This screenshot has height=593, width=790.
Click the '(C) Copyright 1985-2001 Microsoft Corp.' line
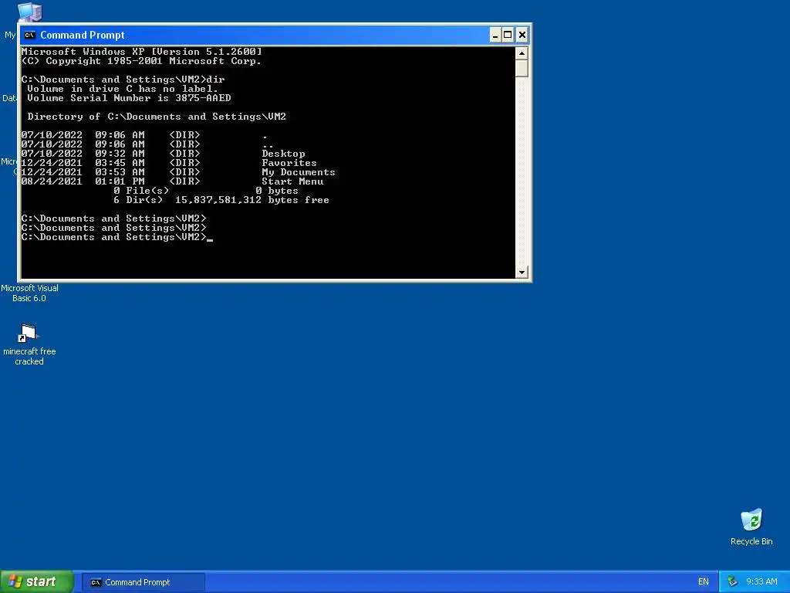point(142,61)
